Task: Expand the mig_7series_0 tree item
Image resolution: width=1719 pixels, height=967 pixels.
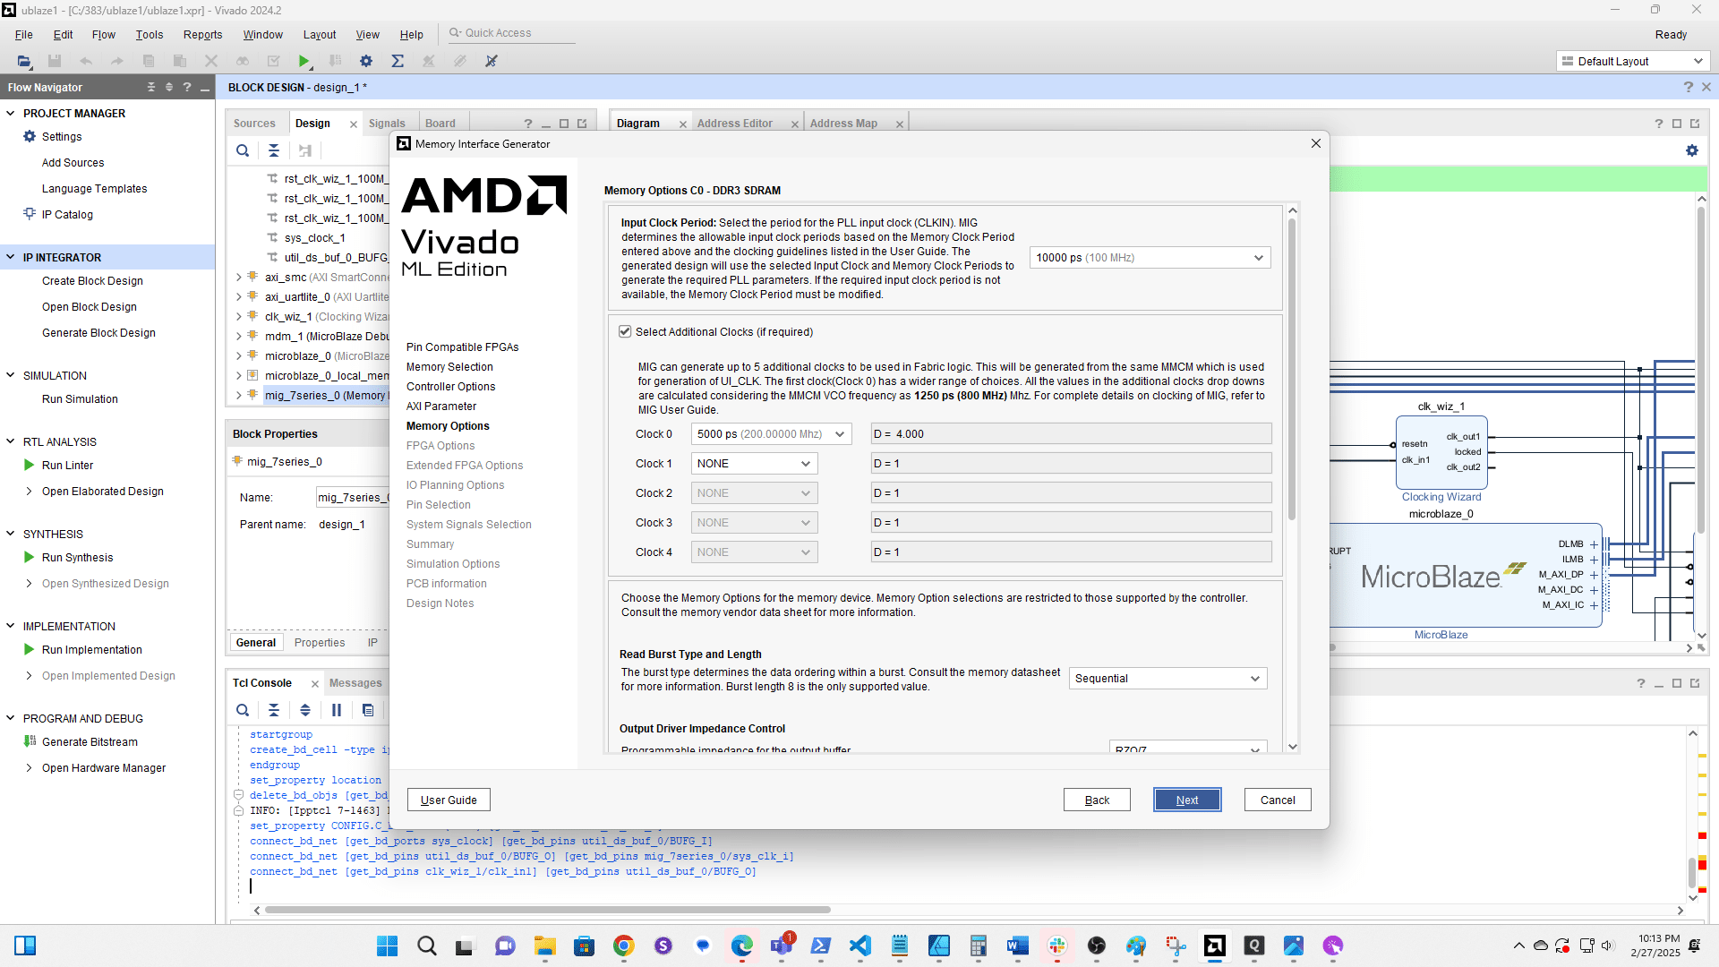Action: pyautogui.click(x=238, y=396)
